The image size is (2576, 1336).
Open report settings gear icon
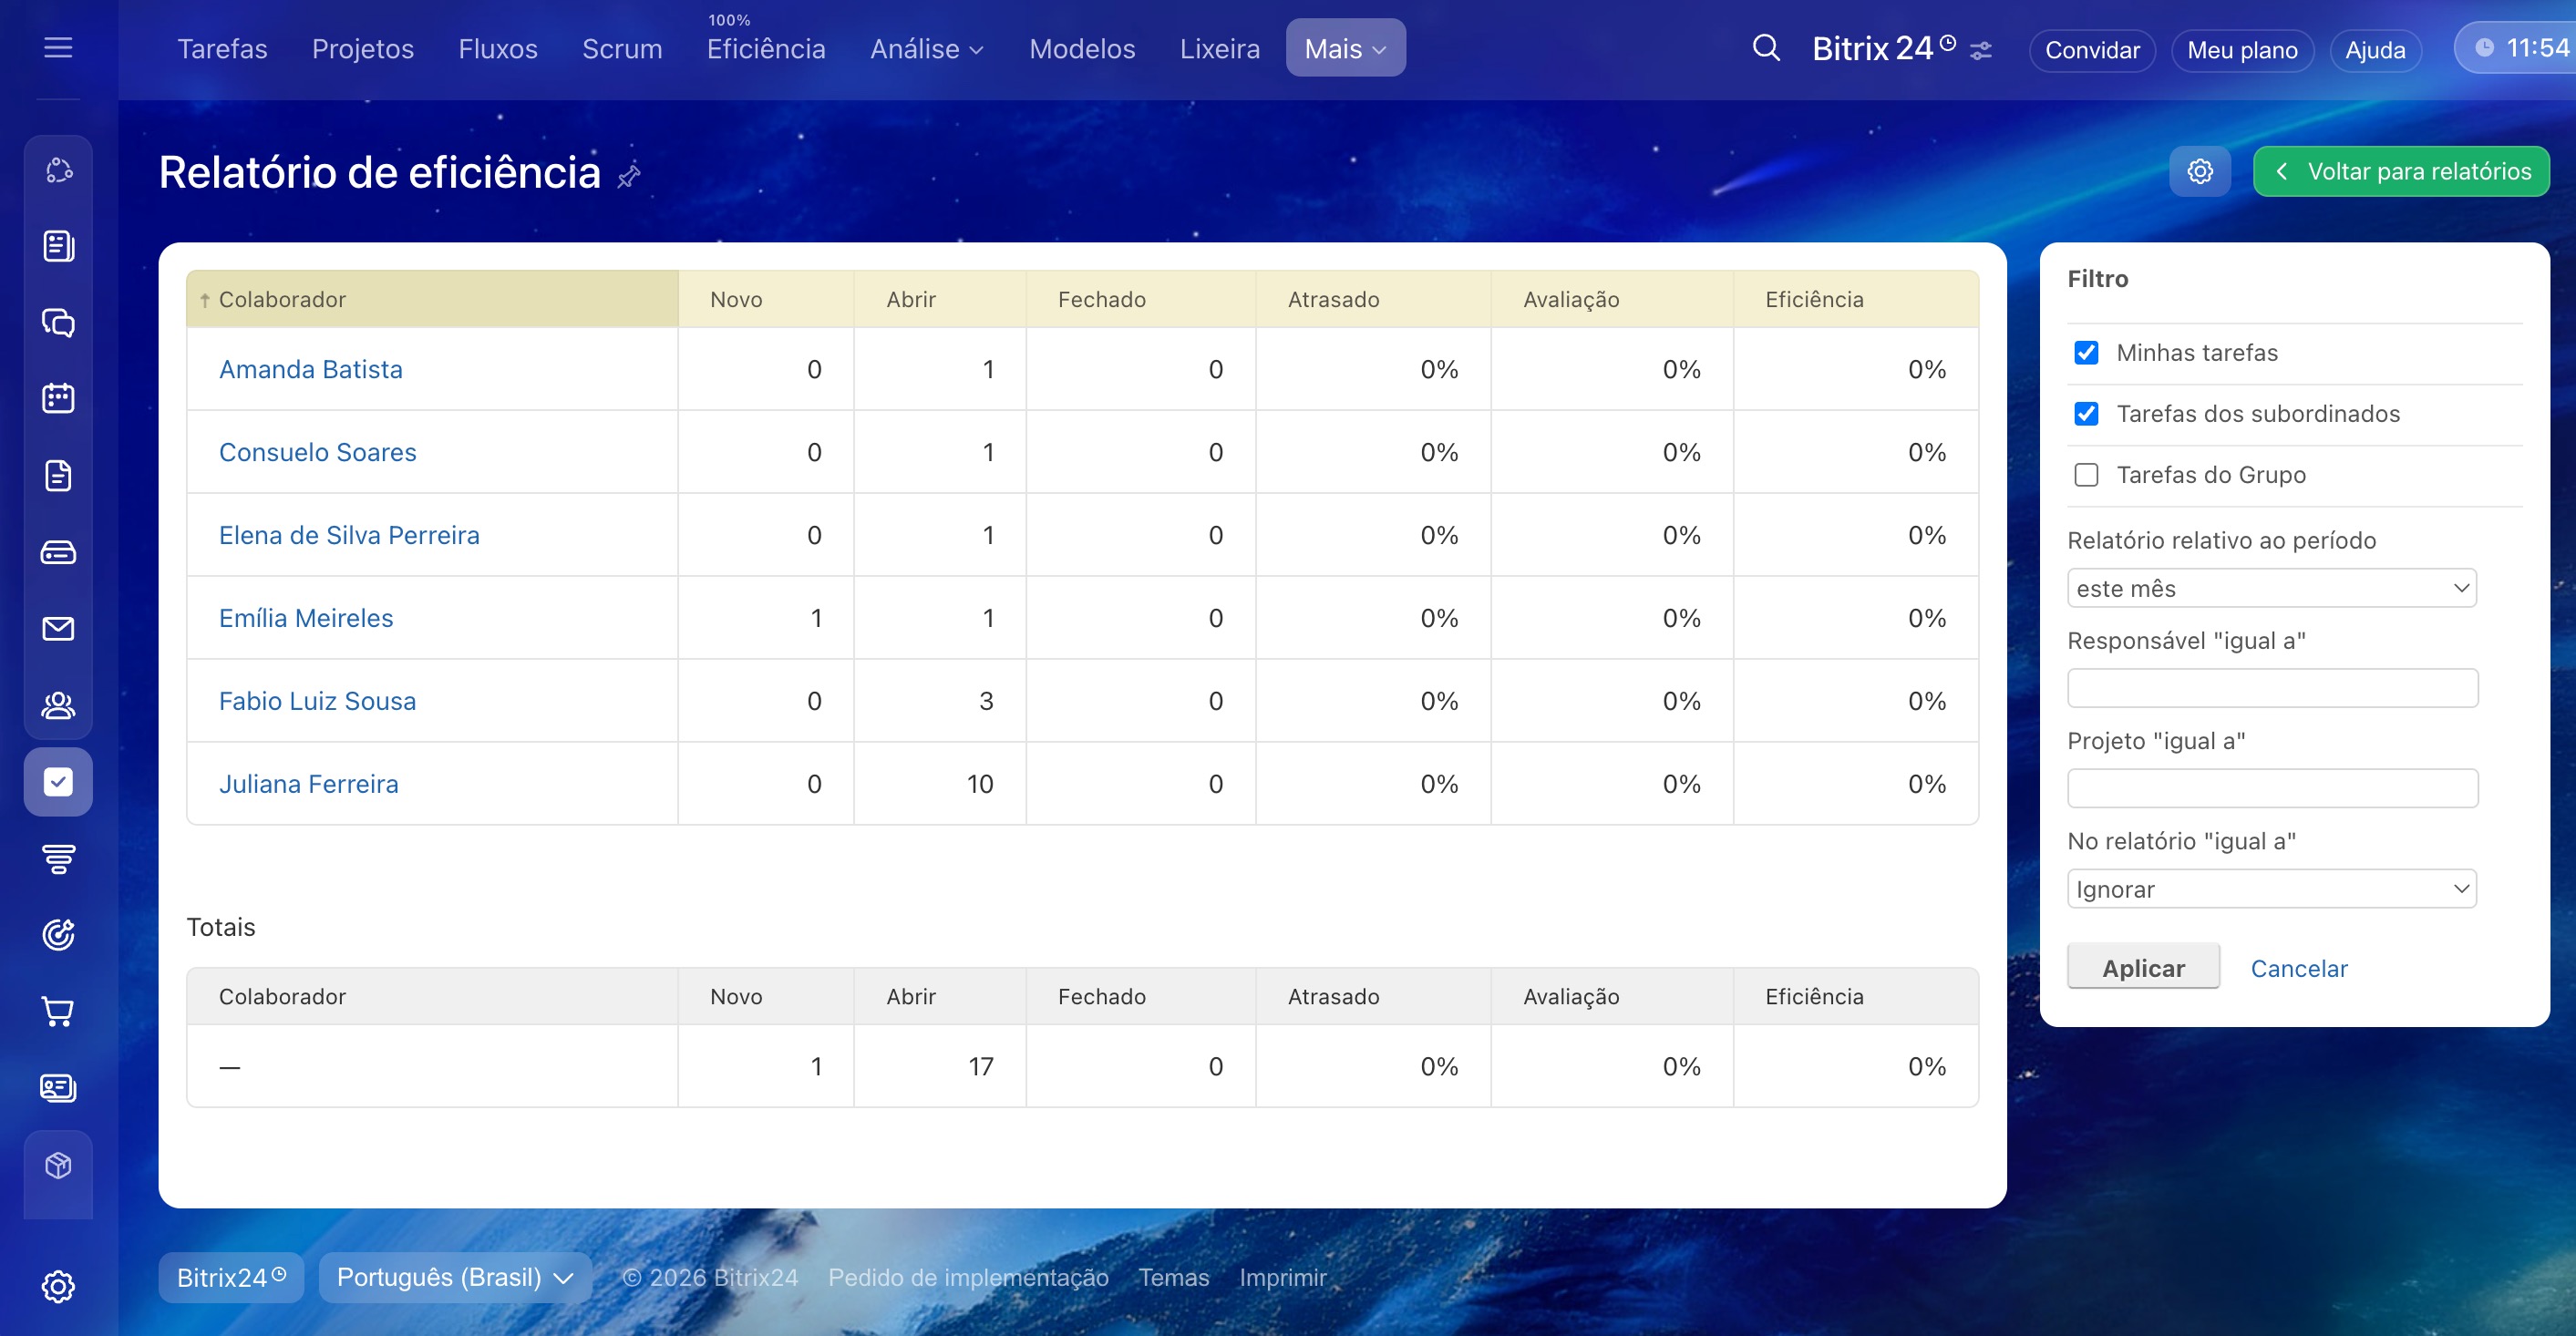[x=2199, y=172]
